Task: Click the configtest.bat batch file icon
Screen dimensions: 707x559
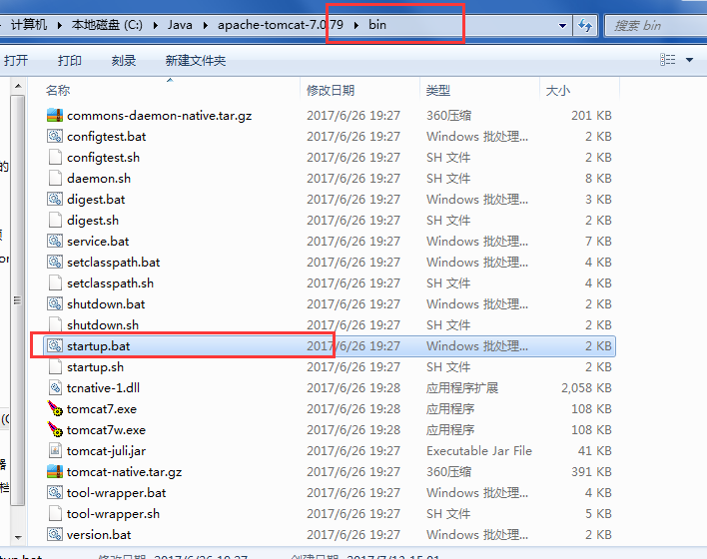Action: pos(55,136)
